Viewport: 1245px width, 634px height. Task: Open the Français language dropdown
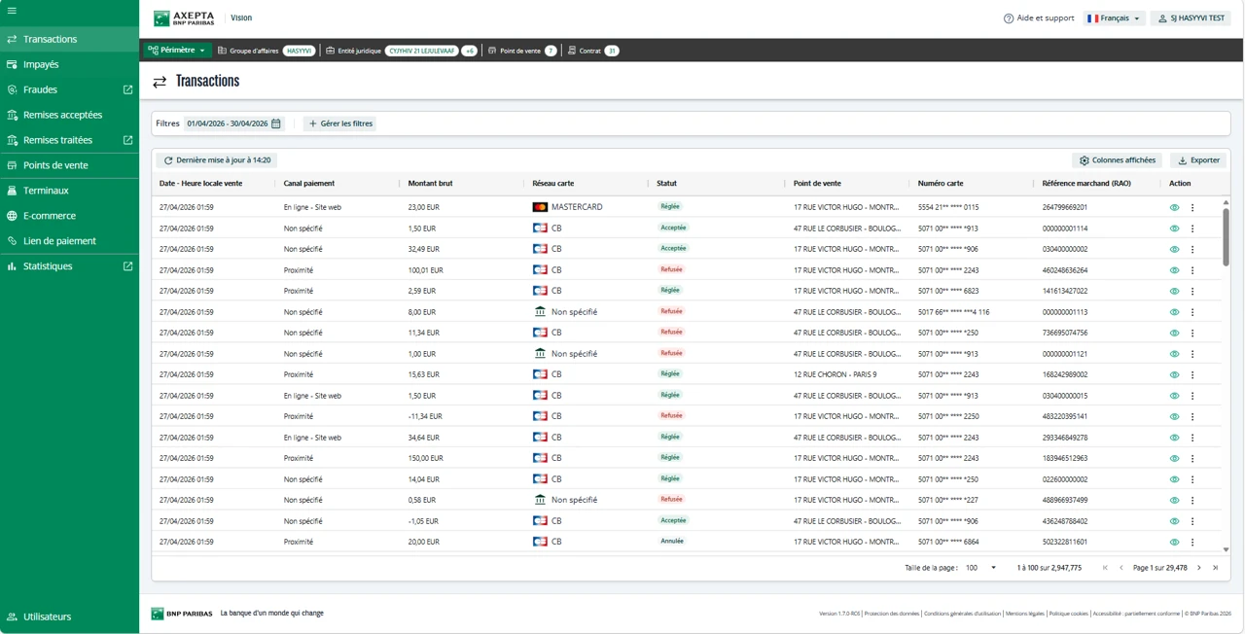pos(1114,18)
